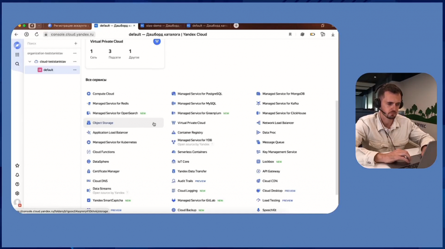445x249 pixels.
Task: Click the Managed Service for PostgreSQL icon
Action: 173,94
